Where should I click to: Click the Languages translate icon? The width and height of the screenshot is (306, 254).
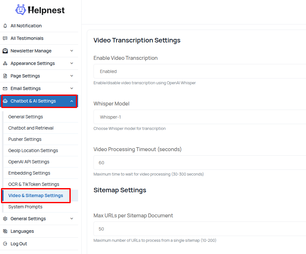(x=5, y=231)
